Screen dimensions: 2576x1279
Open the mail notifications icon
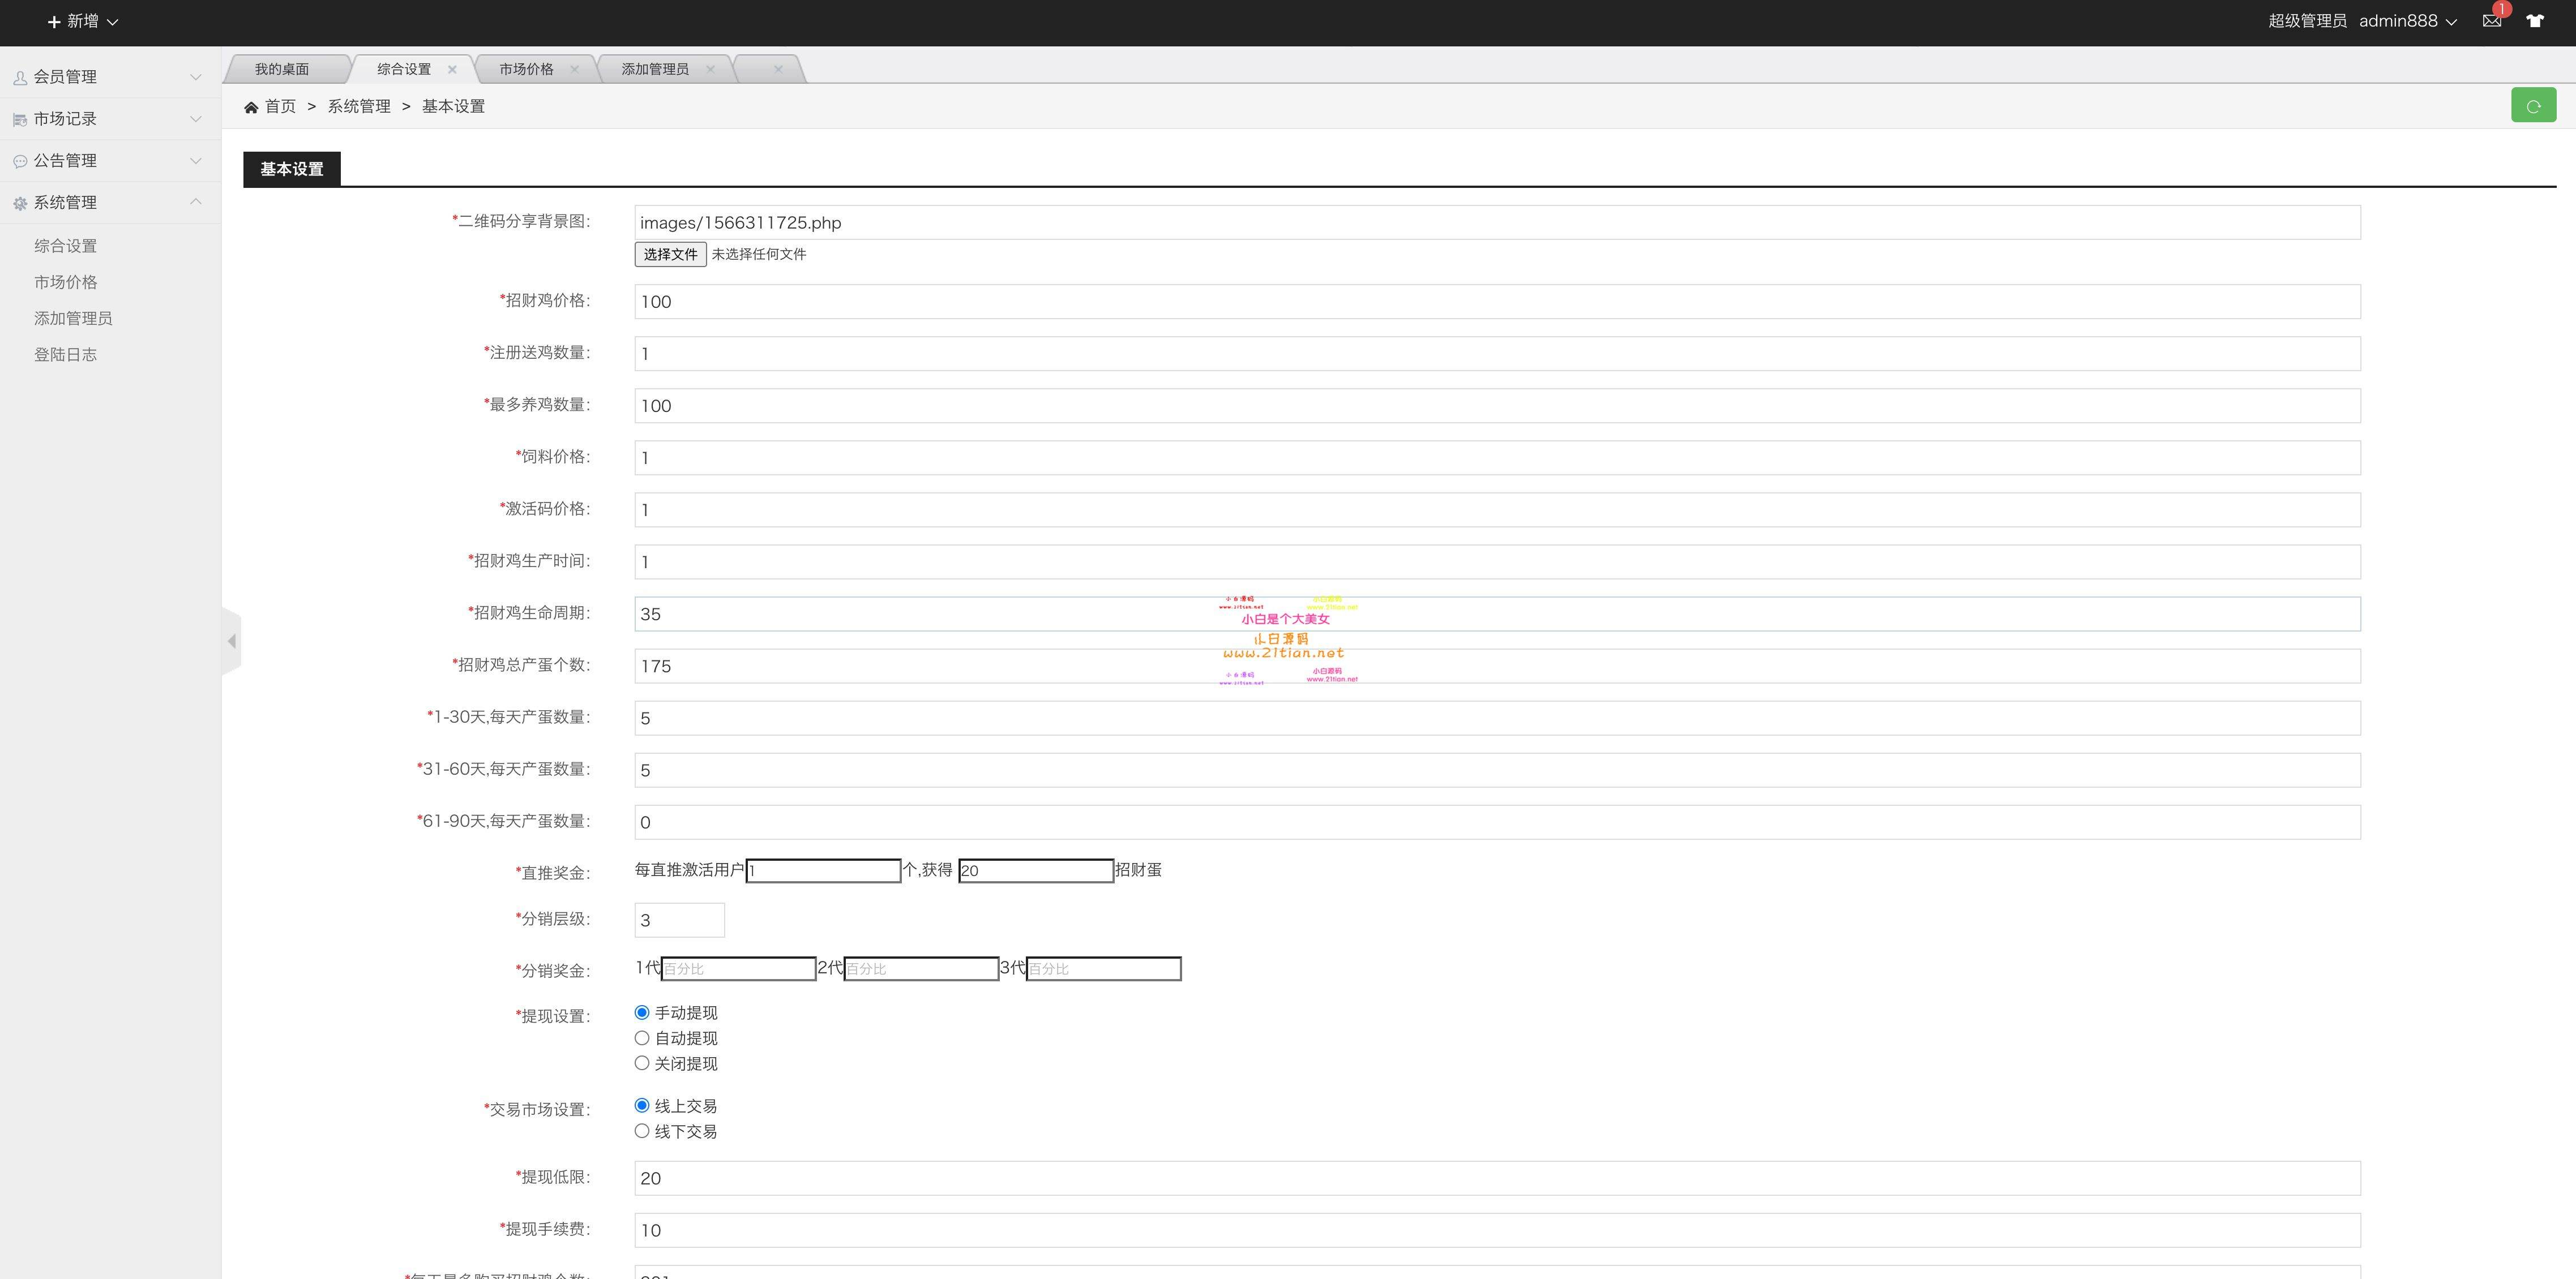[2491, 21]
